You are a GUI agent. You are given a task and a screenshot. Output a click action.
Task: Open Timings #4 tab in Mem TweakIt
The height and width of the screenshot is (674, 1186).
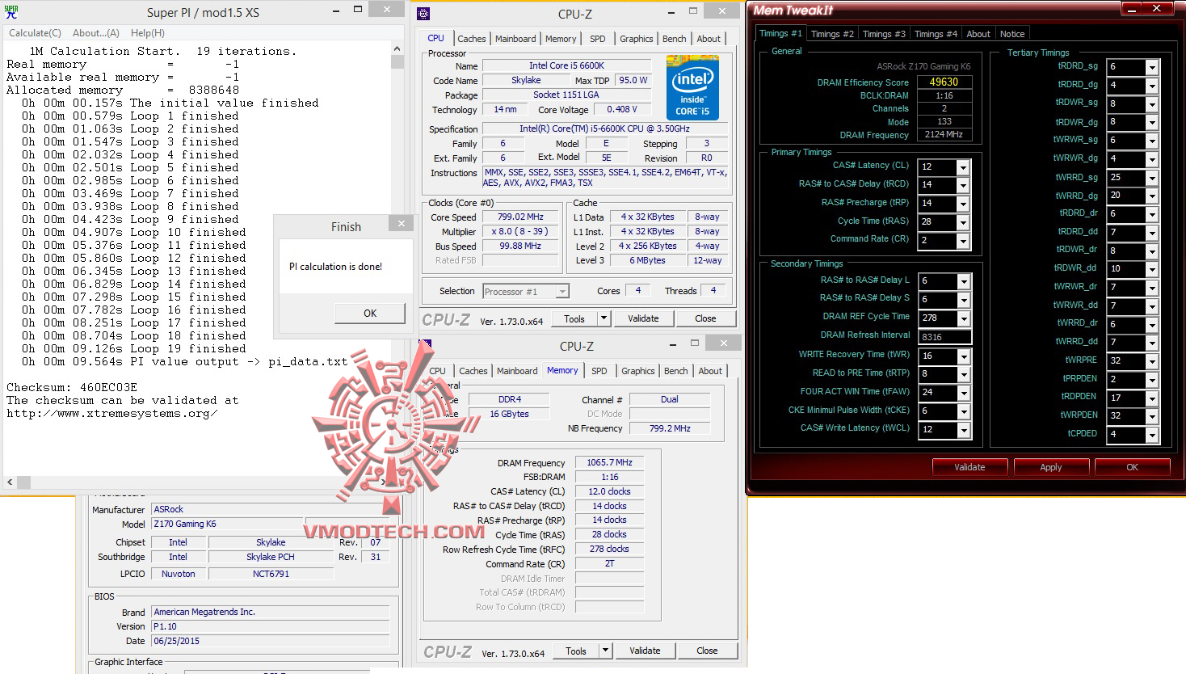936,34
